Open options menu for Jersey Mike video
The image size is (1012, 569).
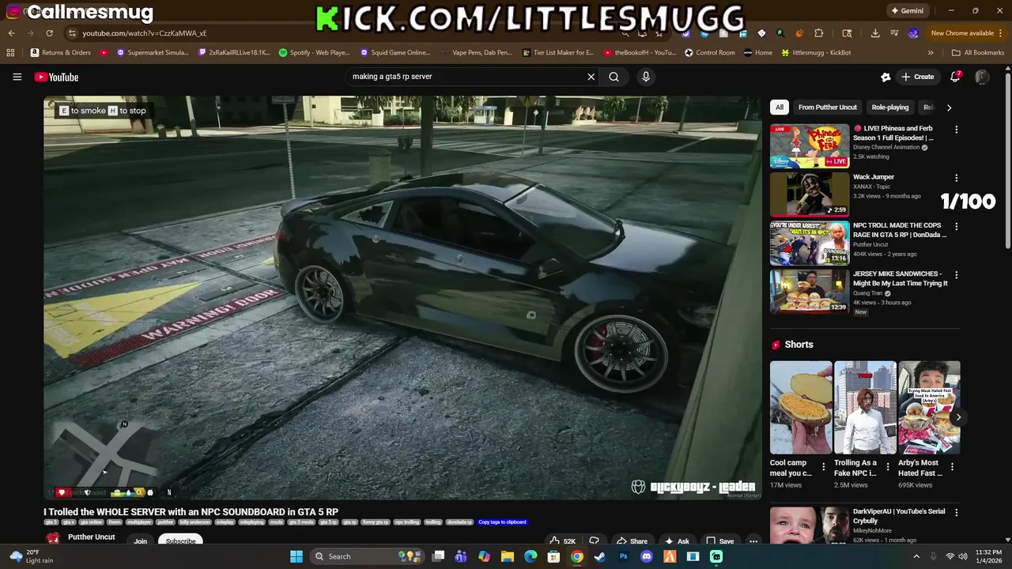point(956,275)
